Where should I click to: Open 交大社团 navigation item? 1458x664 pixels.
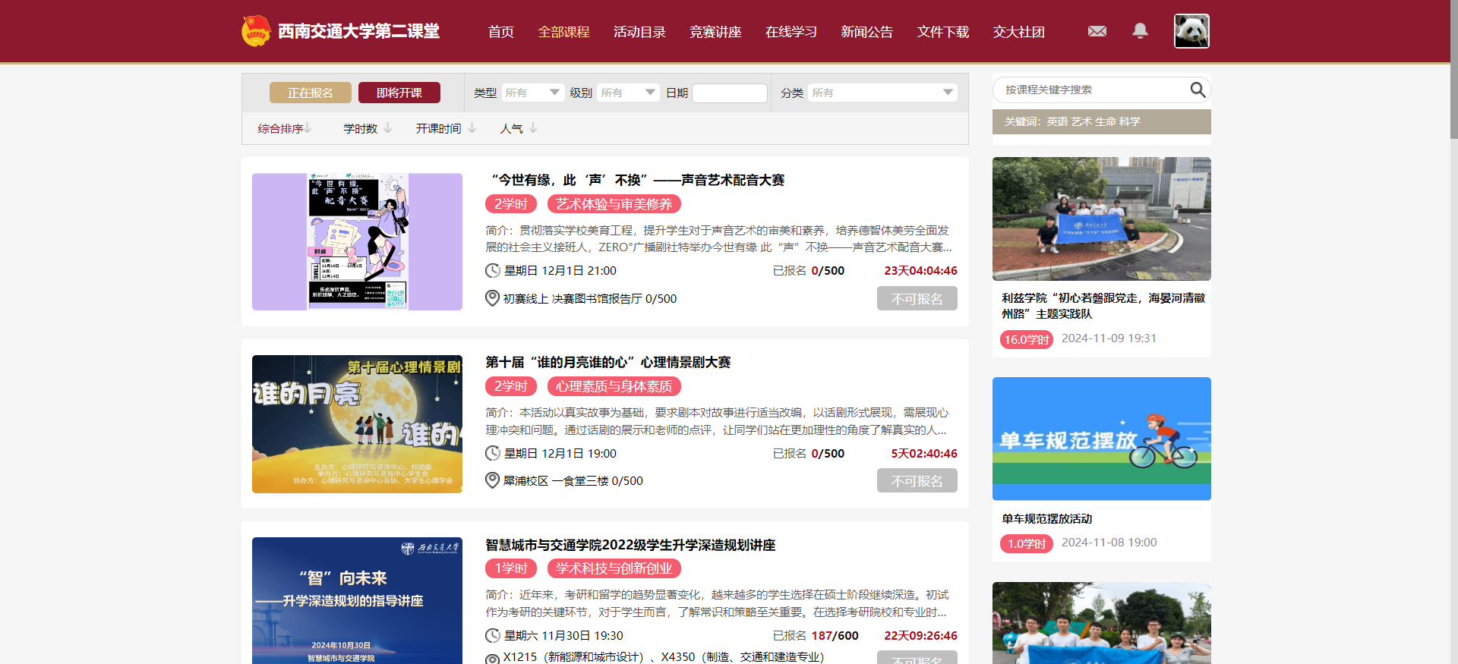tap(1019, 32)
